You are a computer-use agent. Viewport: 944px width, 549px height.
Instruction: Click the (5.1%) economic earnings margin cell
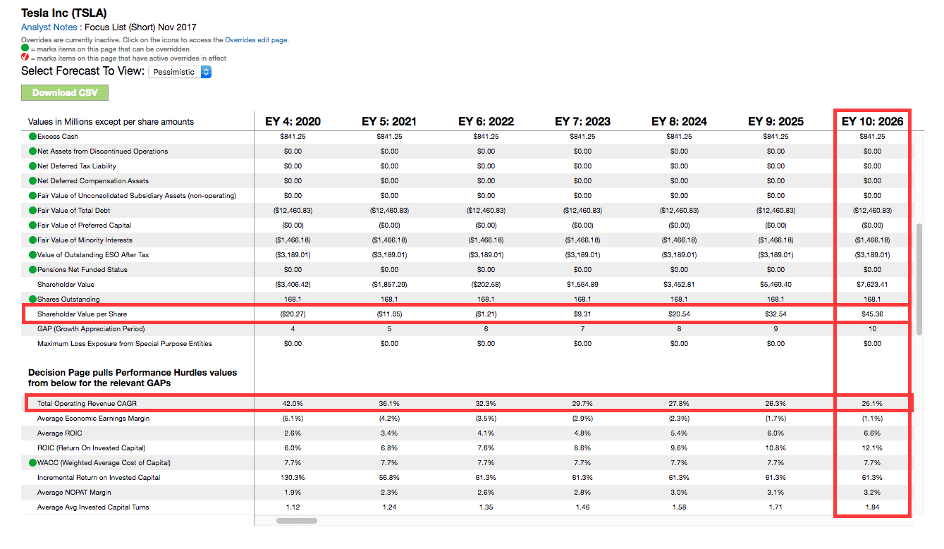pyautogui.click(x=293, y=419)
